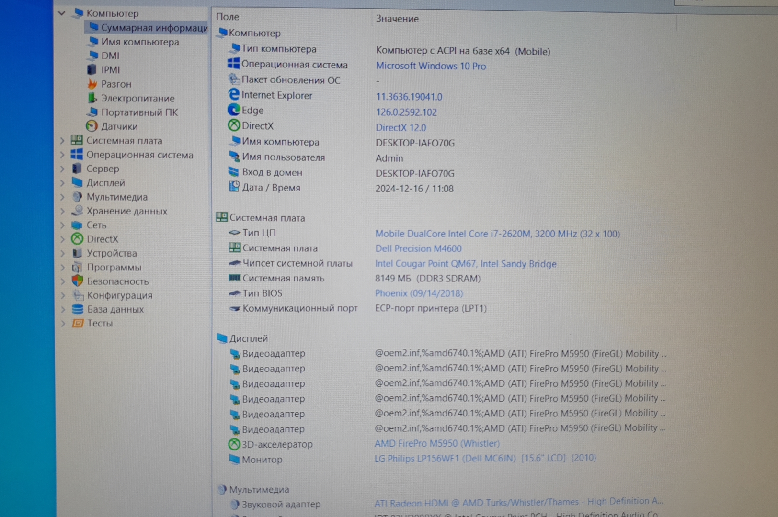Screen dimensions: 778x517
Task: Open the Dell Precision M4600 link
Action: point(418,248)
